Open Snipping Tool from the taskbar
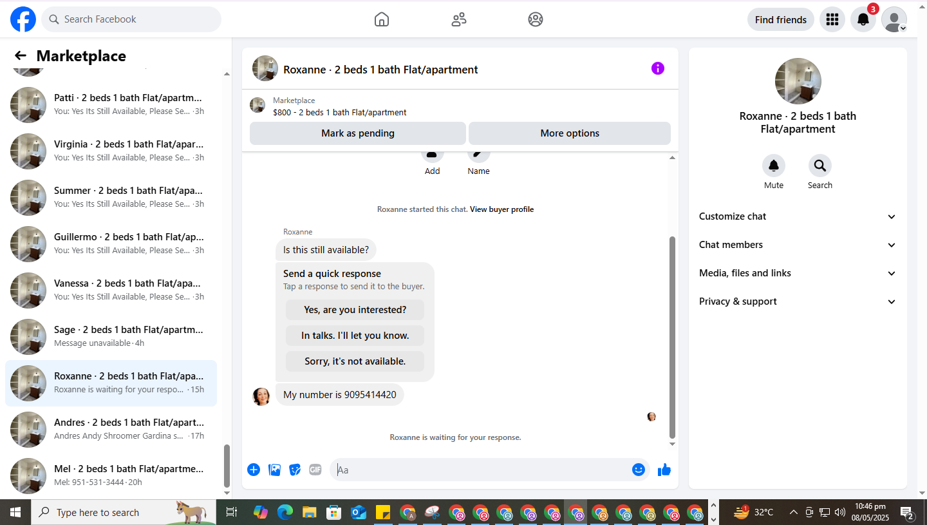The image size is (927, 525). [x=432, y=512]
